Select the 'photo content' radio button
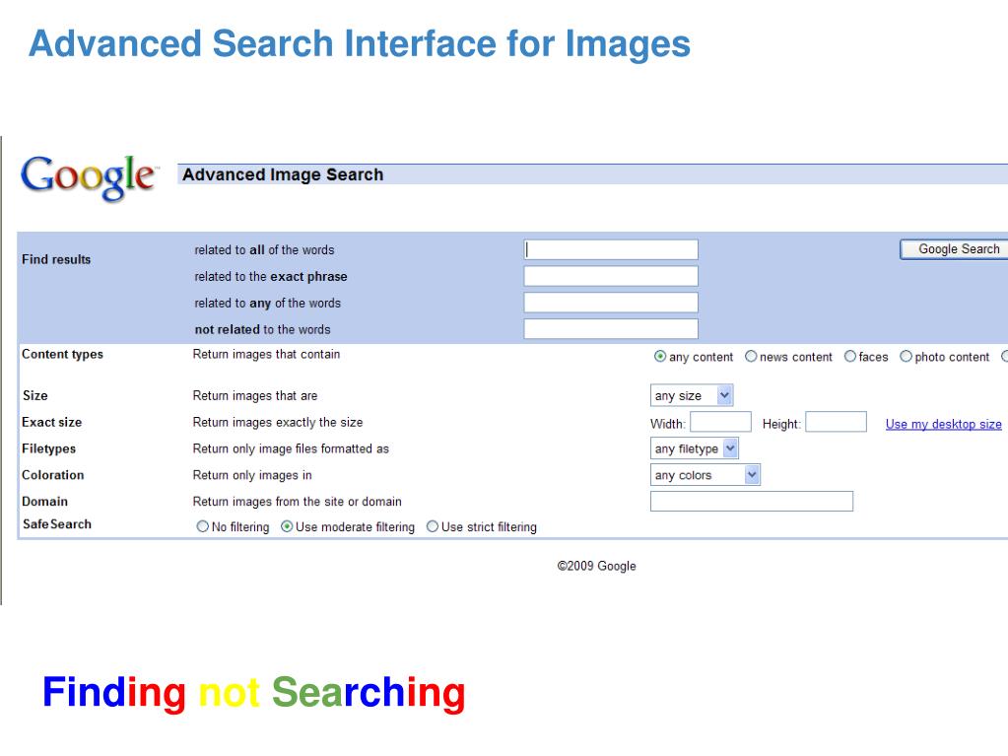 click(906, 356)
